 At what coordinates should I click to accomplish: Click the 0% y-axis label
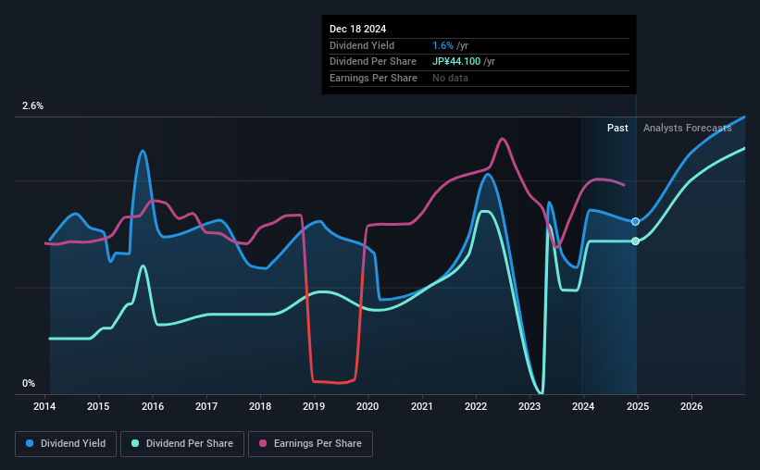[x=29, y=383]
